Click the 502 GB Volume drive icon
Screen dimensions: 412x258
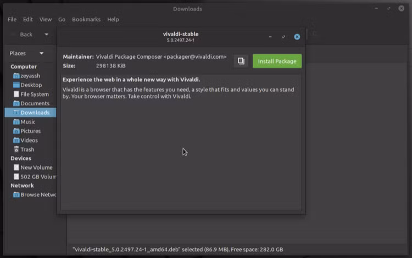16,177
